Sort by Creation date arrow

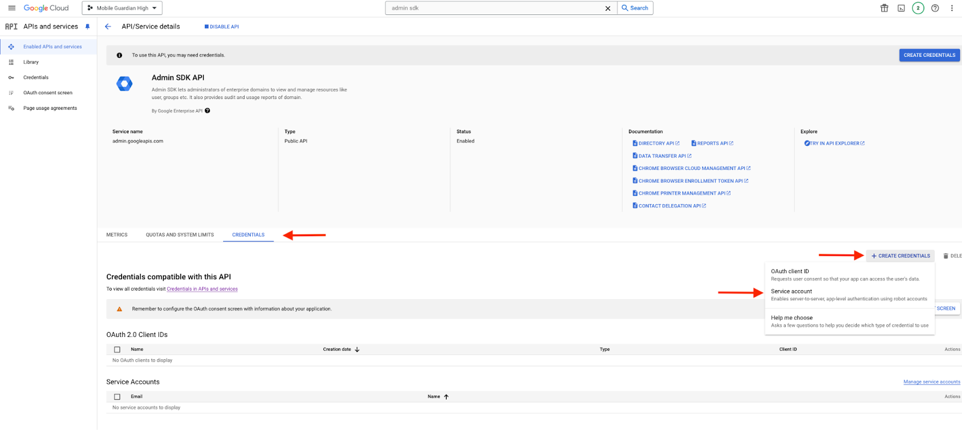click(x=357, y=350)
